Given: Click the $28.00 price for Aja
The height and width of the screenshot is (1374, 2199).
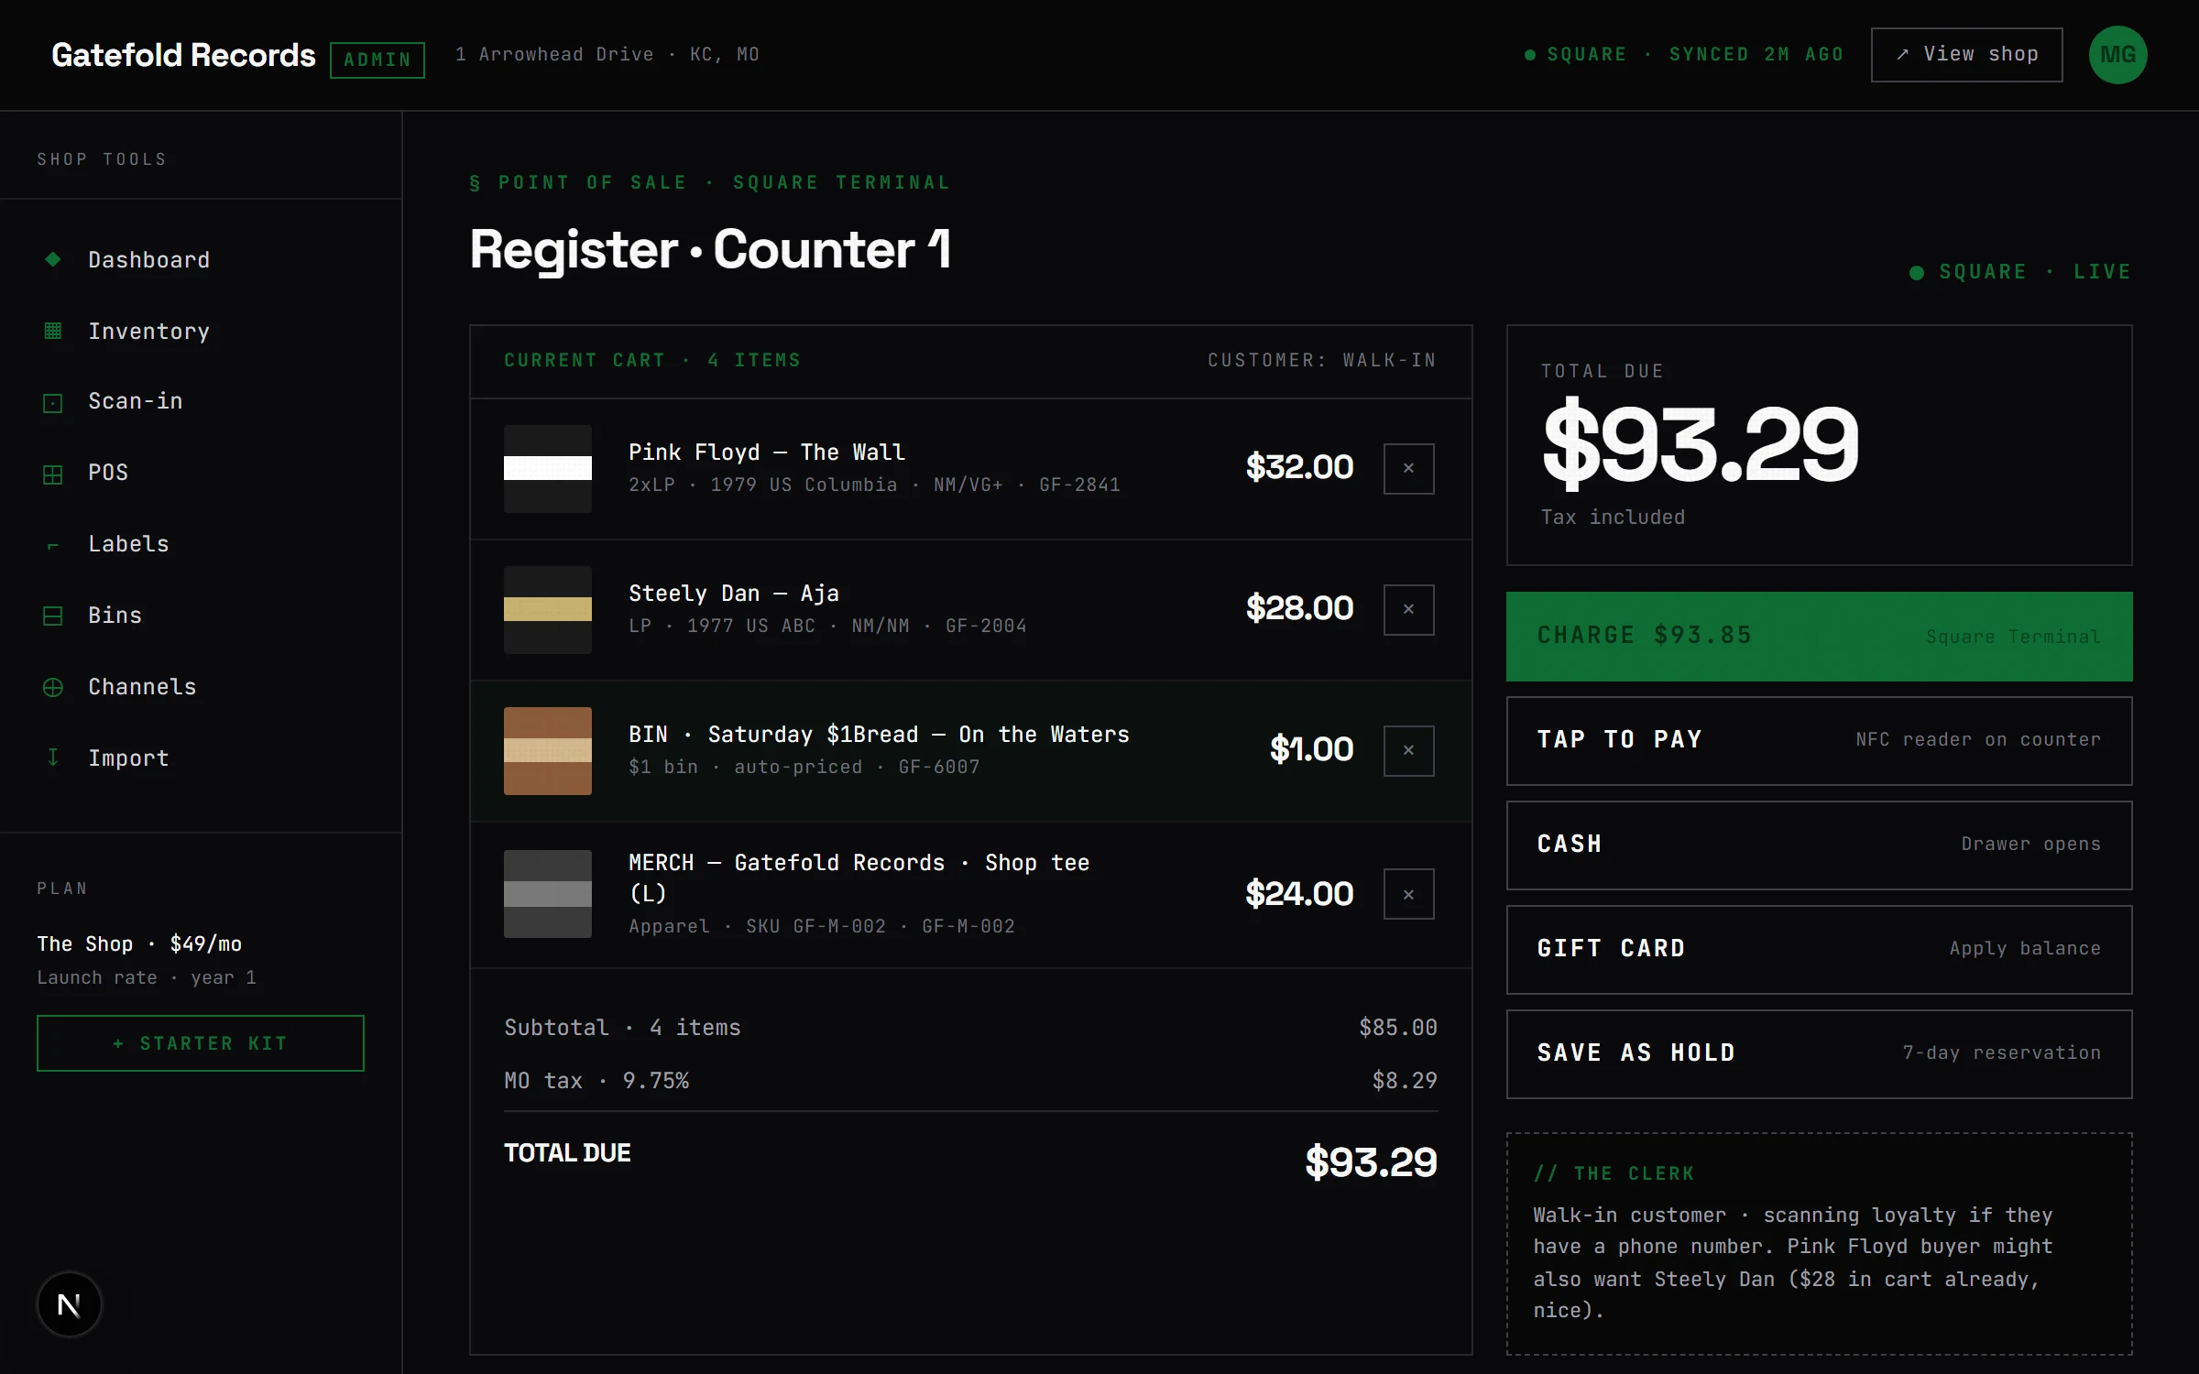Looking at the screenshot, I should pos(1299,608).
